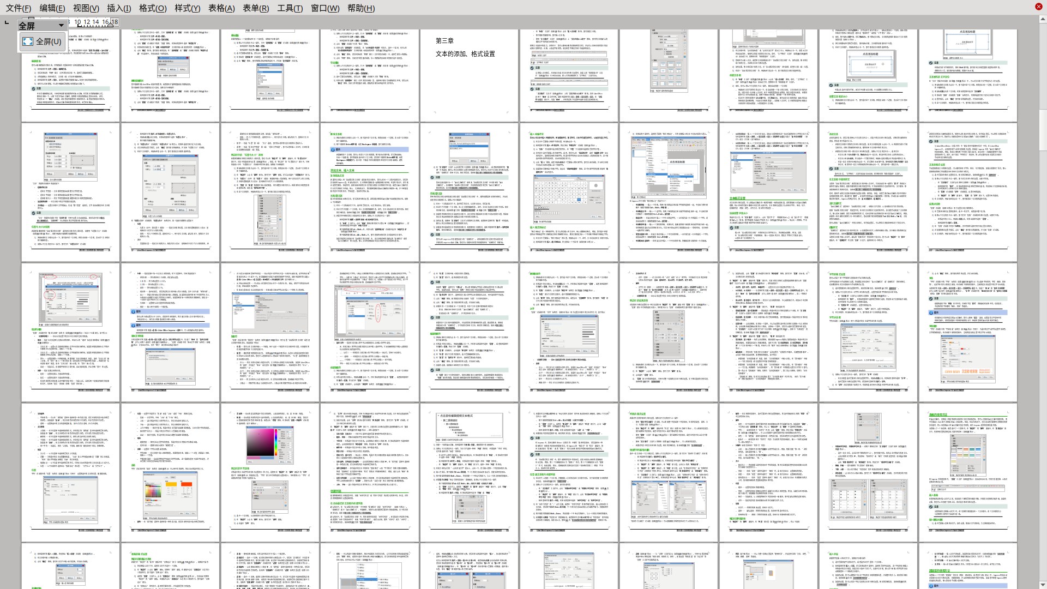Click the vertical scrollbar down arrow

point(1043,585)
